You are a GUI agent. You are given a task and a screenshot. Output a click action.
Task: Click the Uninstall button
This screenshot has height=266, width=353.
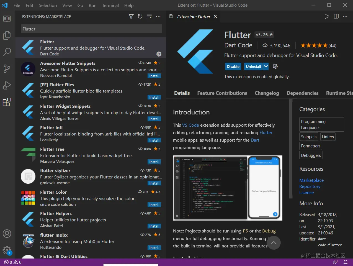coord(253,66)
